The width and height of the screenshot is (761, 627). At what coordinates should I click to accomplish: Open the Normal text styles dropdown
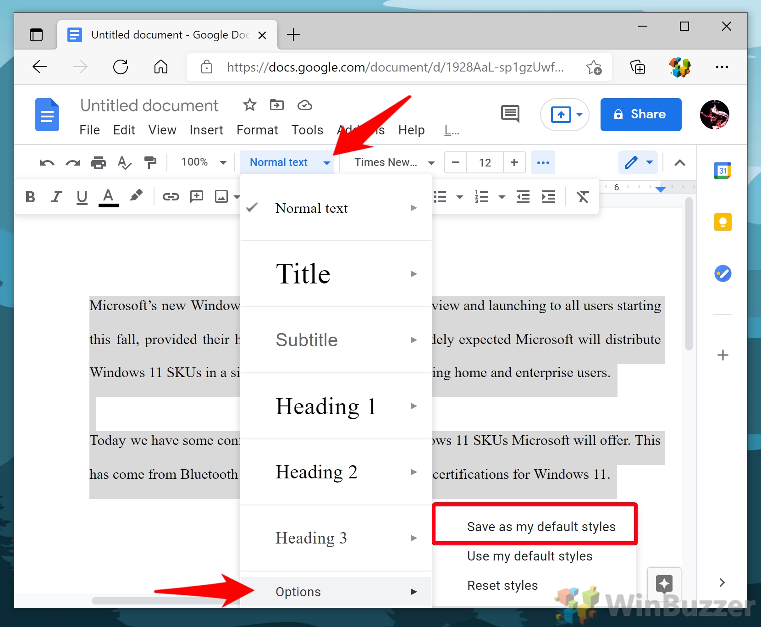289,162
